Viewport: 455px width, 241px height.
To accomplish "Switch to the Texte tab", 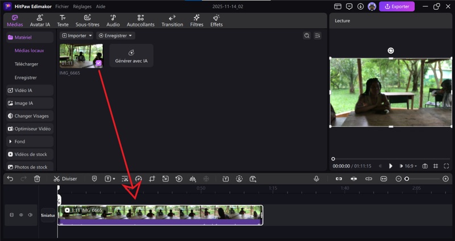I will pyautogui.click(x=63, y=21).
